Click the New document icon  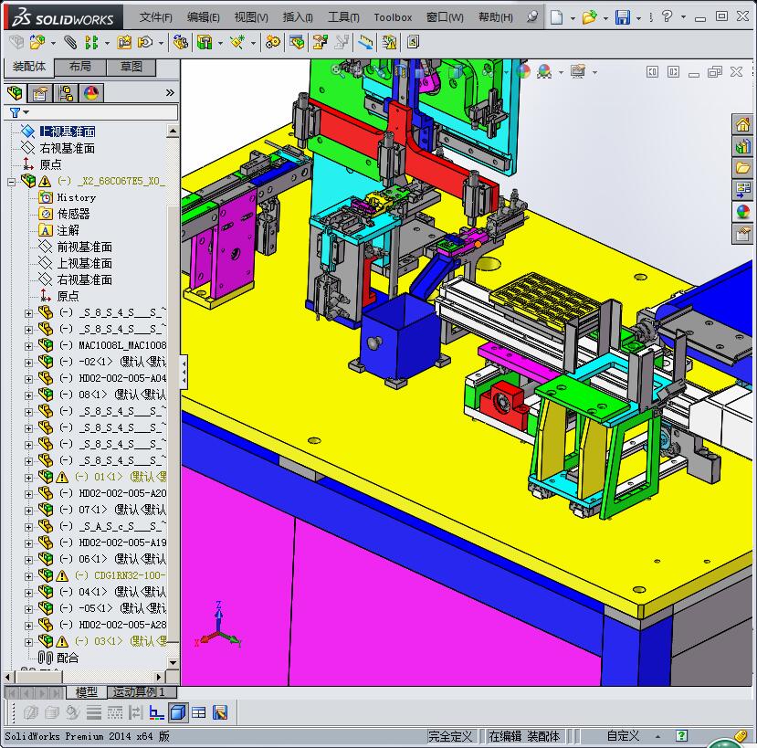pyautogui.click(x=556, y=17)
